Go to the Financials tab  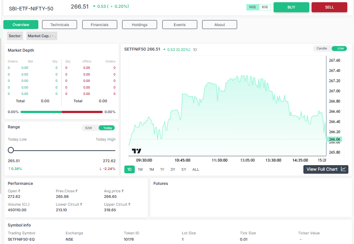click(99, 25)
